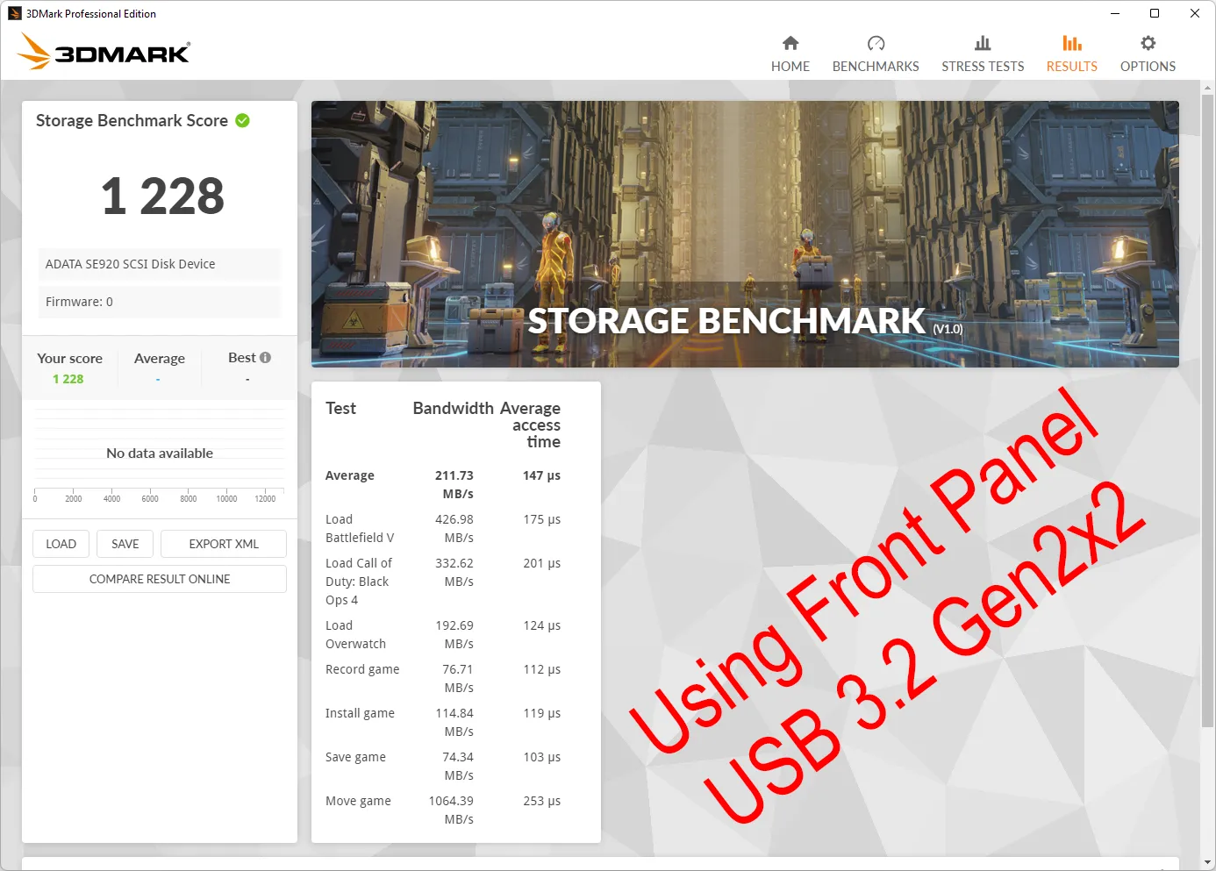The image size is (1216, 871).
Task: Click the info icon beside Best
Action: pyautogui.click(x=266, y=357)
